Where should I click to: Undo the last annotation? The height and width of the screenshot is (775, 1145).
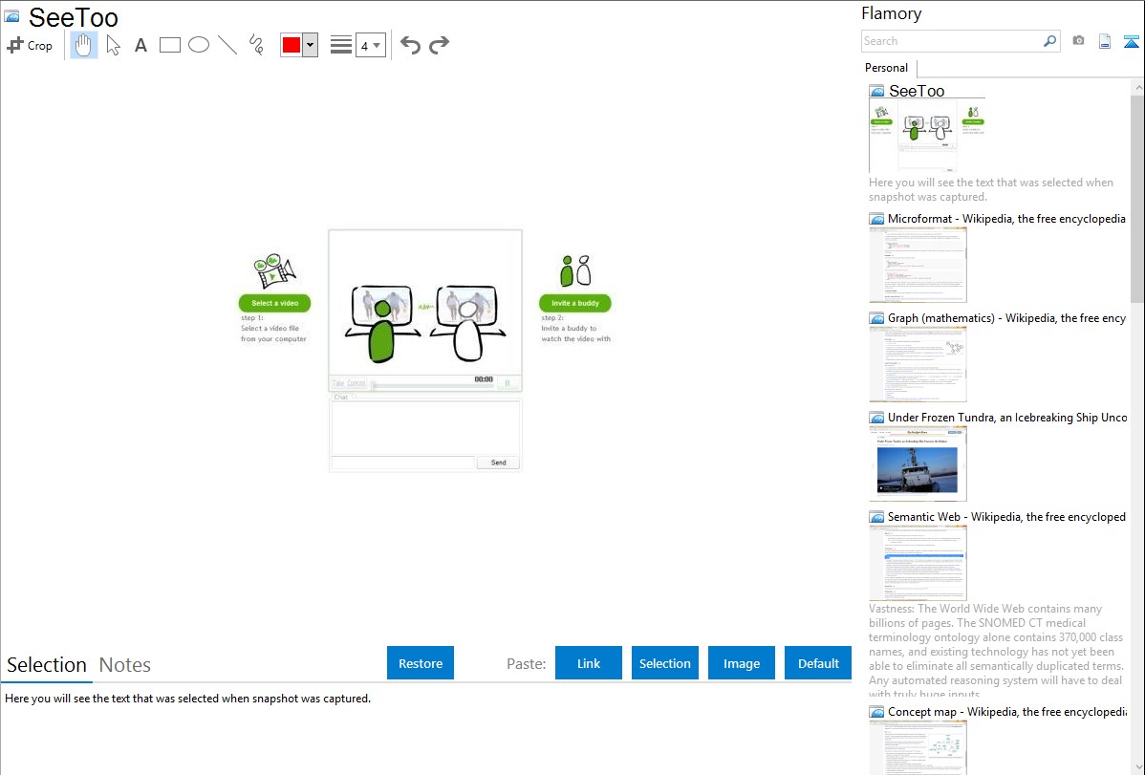click(x=410, y=45)
